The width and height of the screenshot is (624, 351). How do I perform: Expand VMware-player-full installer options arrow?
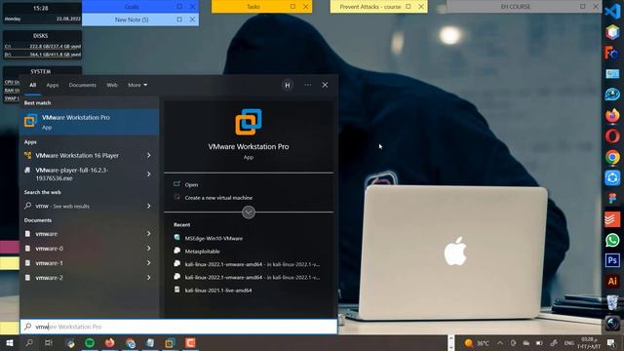(x=149, y=175)
